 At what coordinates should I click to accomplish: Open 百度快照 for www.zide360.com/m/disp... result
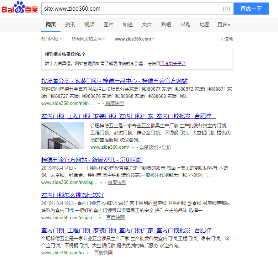click(117, 183)
